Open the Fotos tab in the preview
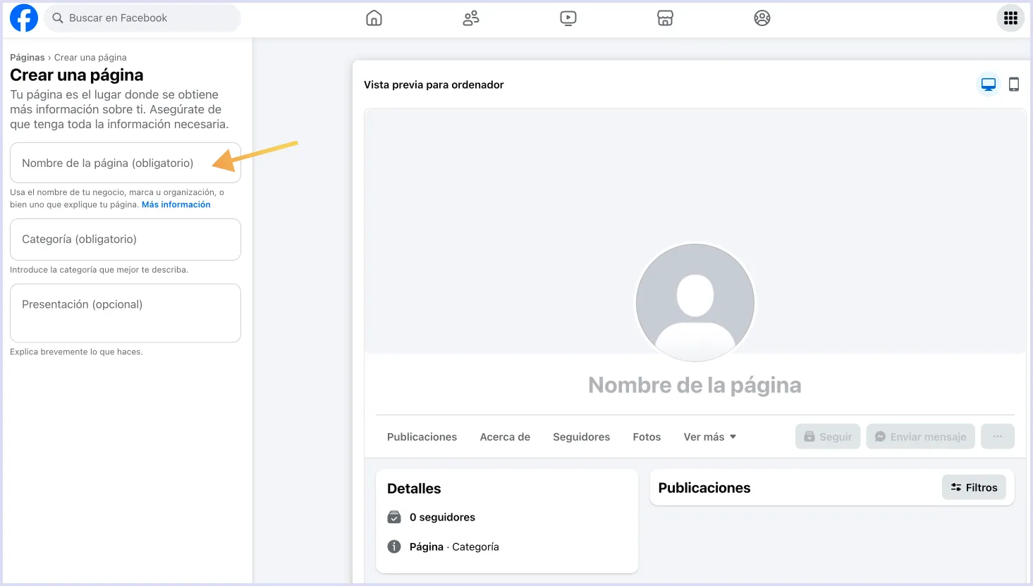Image resolution: width=1033 pixels, height=586 pixels. 646,437
